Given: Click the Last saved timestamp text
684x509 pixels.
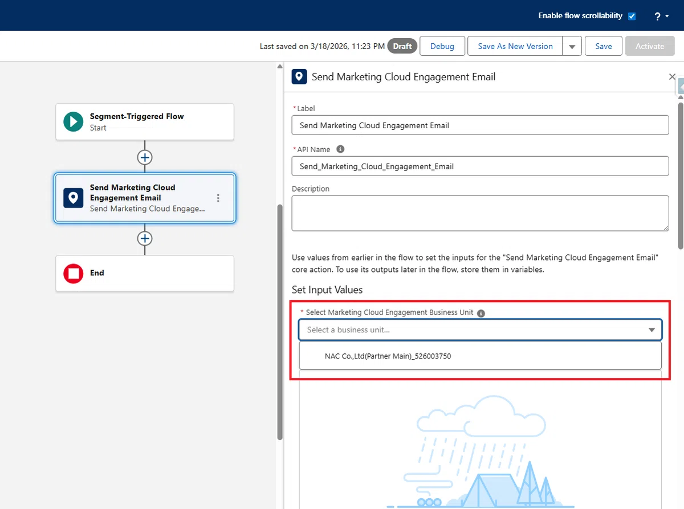Looking at the screenshot, I should [x=322, y=46].
